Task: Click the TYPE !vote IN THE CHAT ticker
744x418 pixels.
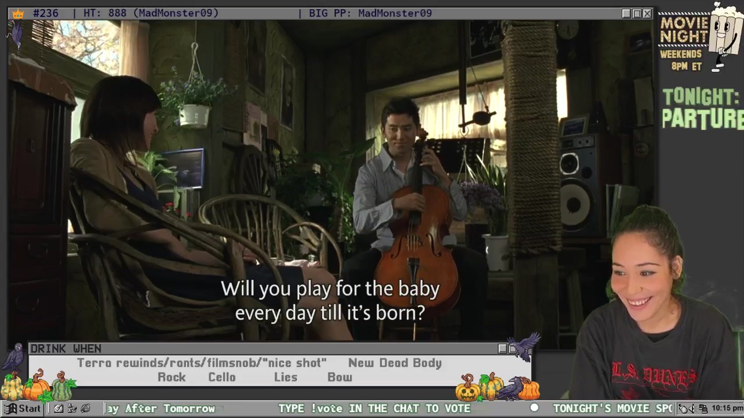Action: coord(374,408)
